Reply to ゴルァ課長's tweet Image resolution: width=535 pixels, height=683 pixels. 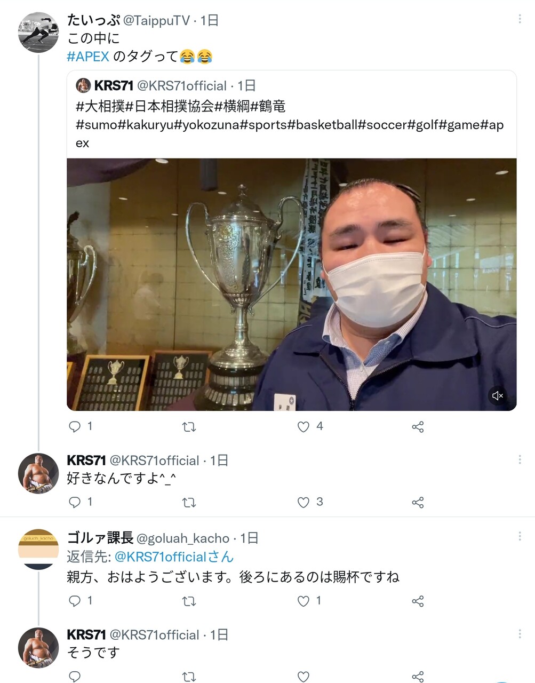point(75,601)
